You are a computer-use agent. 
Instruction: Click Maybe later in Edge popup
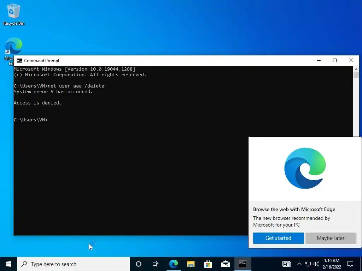[x=331, y=238]
